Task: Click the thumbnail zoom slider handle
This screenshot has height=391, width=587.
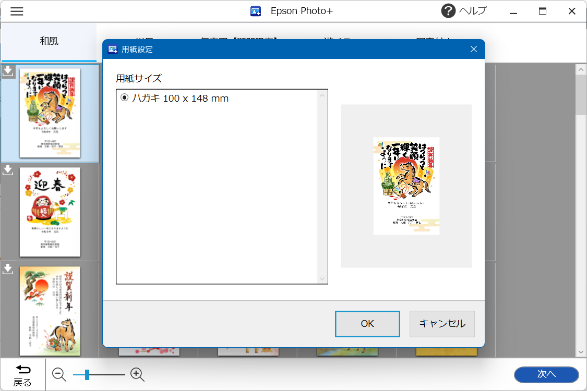Action: point(87,374)
